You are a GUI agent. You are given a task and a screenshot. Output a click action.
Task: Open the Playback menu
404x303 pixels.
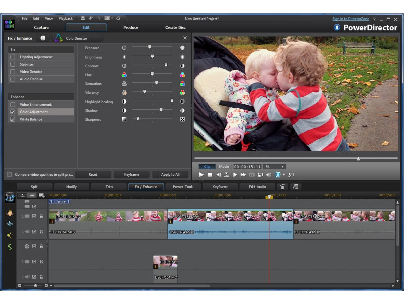click(66, 18)
